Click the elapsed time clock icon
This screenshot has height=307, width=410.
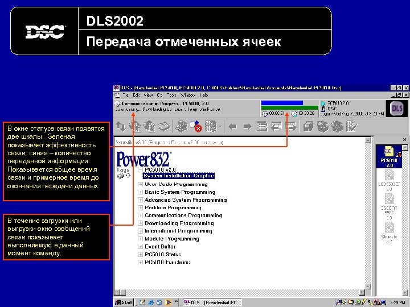(x=265, y=114)
